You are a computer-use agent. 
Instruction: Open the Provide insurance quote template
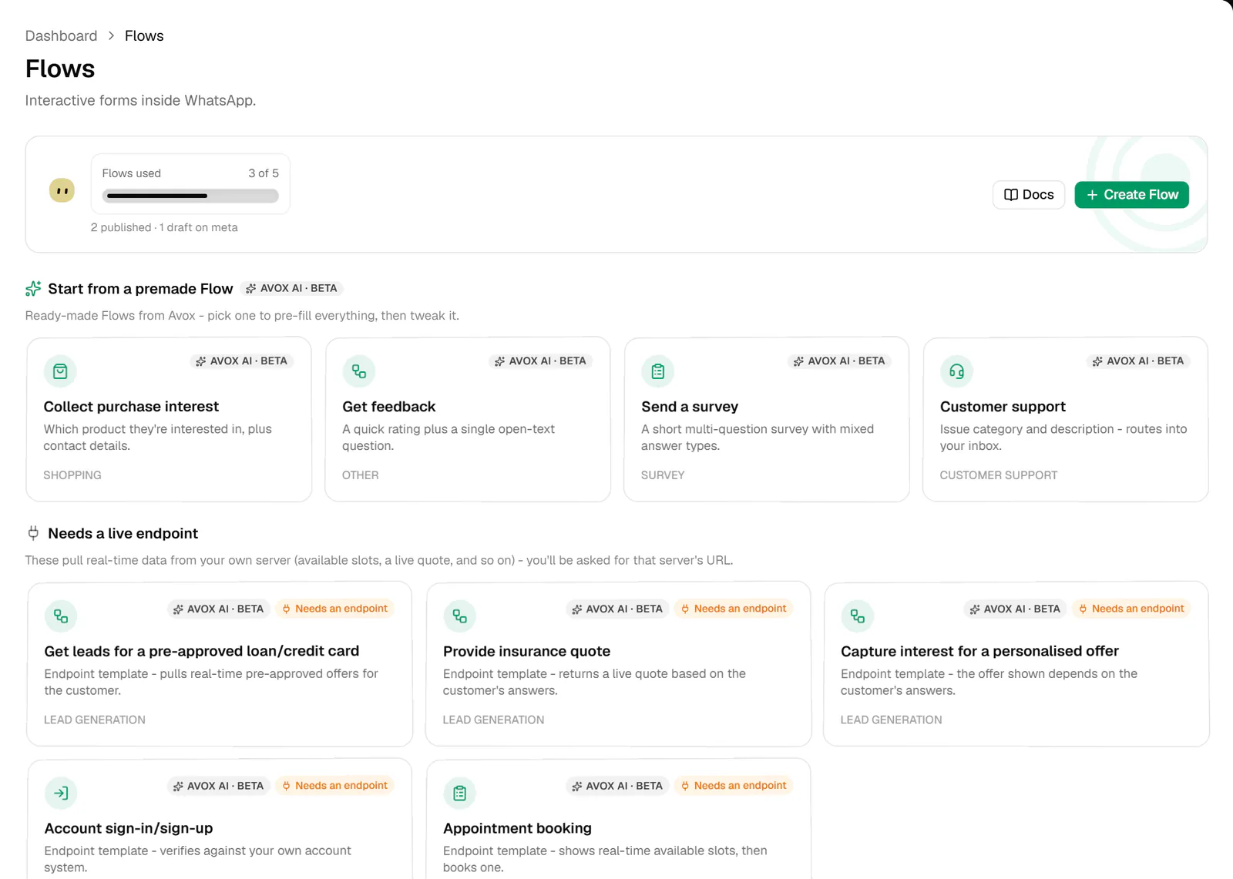click(526, 652)
